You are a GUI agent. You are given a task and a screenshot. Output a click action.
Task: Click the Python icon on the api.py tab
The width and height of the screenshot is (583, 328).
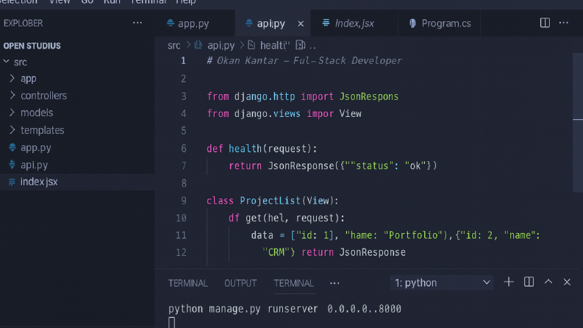click(248, 23)
